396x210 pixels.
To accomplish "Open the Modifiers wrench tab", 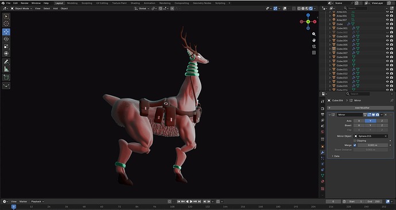I will click(x=323, y=153).
